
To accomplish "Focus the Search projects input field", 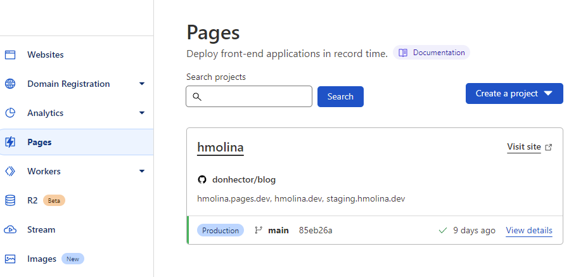I will click(249, 96).
